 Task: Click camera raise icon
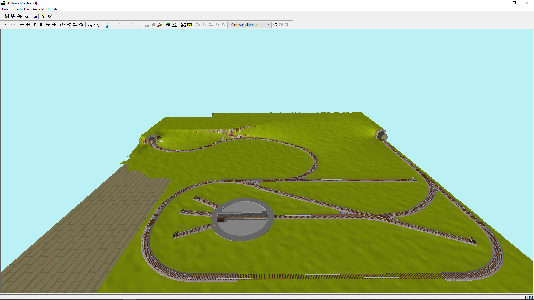(69, 25)
